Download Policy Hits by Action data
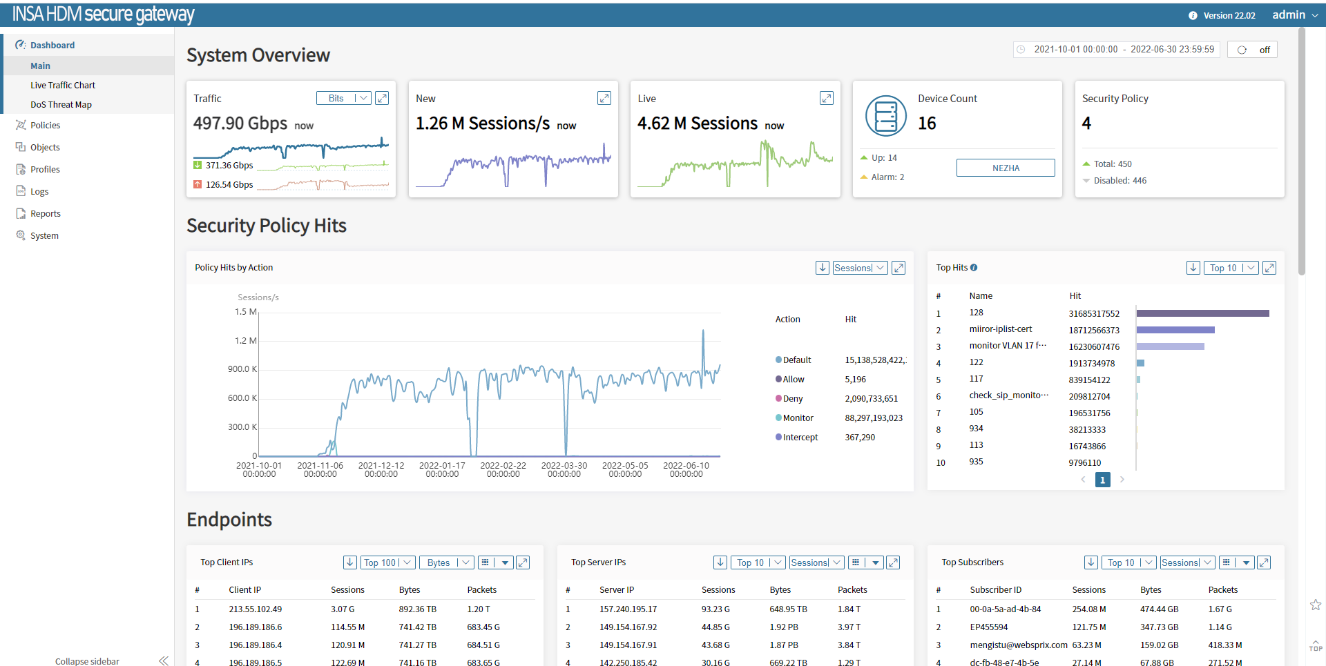 tap(822, 268)
